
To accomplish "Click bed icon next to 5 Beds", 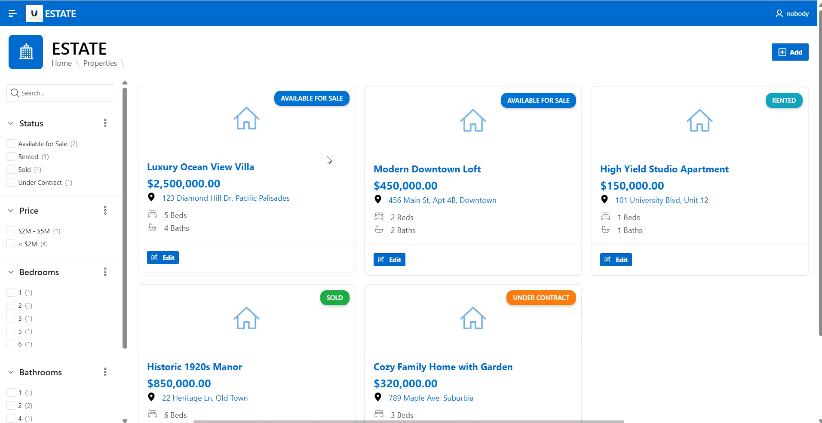I will tap(153, 214).
